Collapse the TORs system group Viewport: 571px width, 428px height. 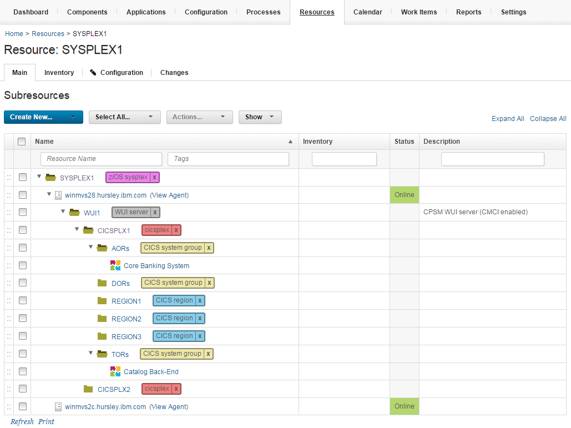point(91,354)
